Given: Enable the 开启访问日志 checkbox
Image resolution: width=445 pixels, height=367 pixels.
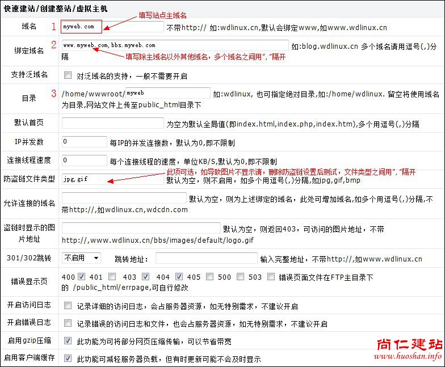Looking at the screenshot, I should [x=68, y=306].
